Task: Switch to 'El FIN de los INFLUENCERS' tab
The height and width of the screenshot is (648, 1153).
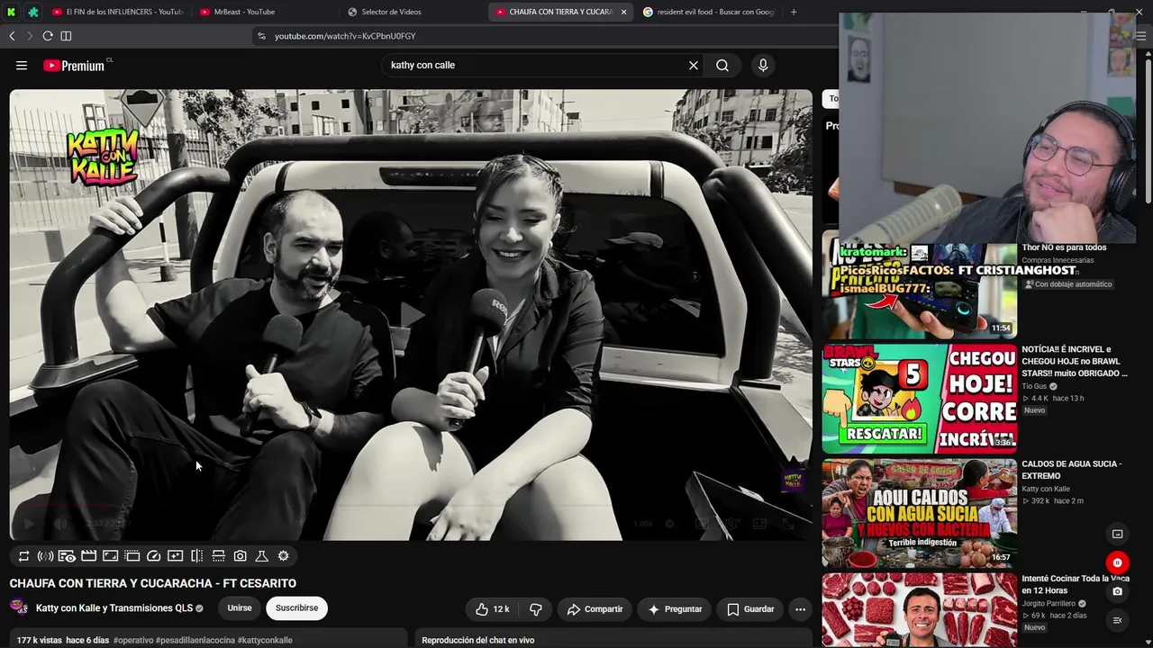Action: point(118,12)
